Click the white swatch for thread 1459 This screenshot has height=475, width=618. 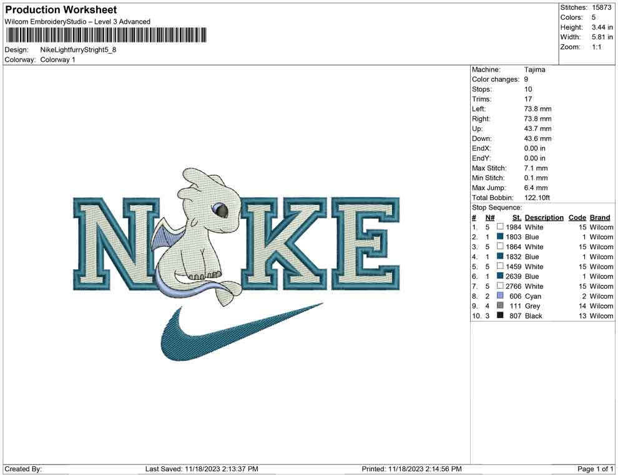500,266
